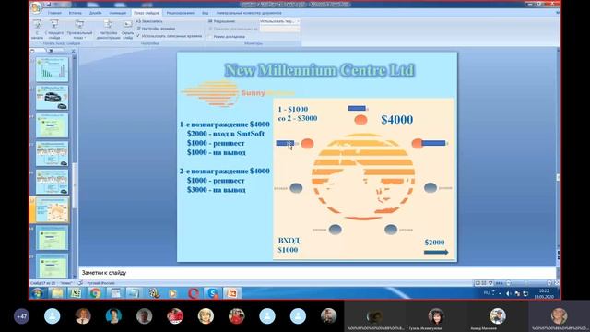
Task: Open Opera browser from the taskbar
Action: click(194, 293)
